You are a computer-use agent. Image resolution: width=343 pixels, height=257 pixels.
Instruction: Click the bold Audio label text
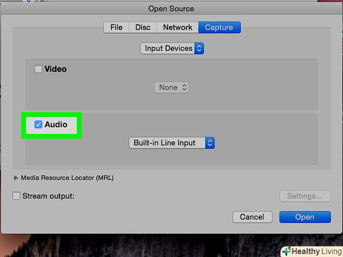(56, 125)
